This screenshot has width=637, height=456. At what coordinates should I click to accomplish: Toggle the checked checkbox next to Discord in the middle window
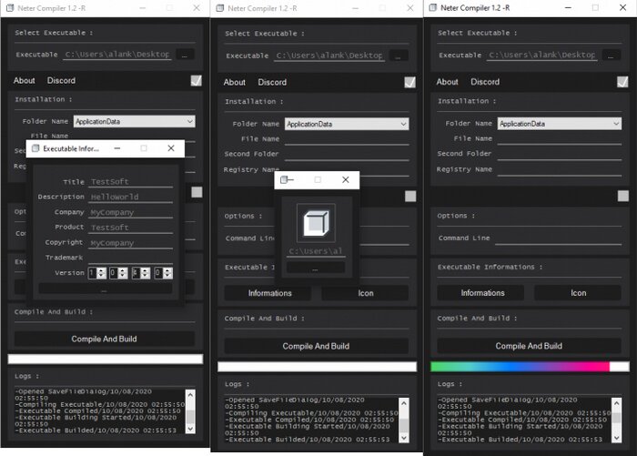pos(410,82)
